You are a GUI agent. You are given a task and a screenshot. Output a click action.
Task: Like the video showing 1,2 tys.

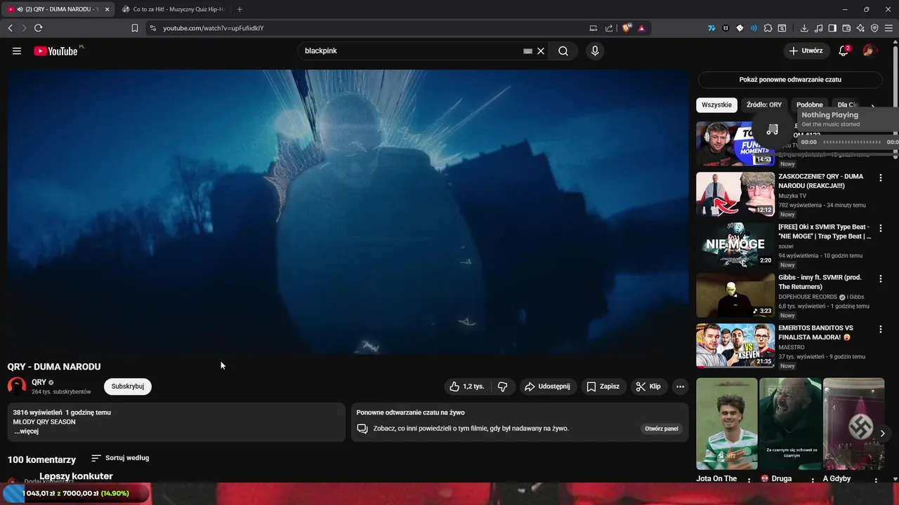tap(467, 386)
